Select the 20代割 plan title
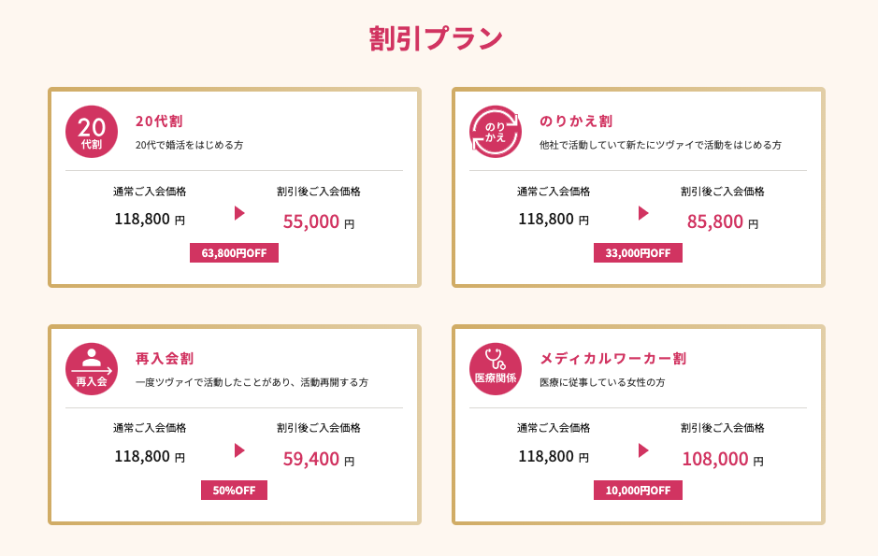Screen dimensions: 878x556 pyautogui.click(x=159, y=121)
